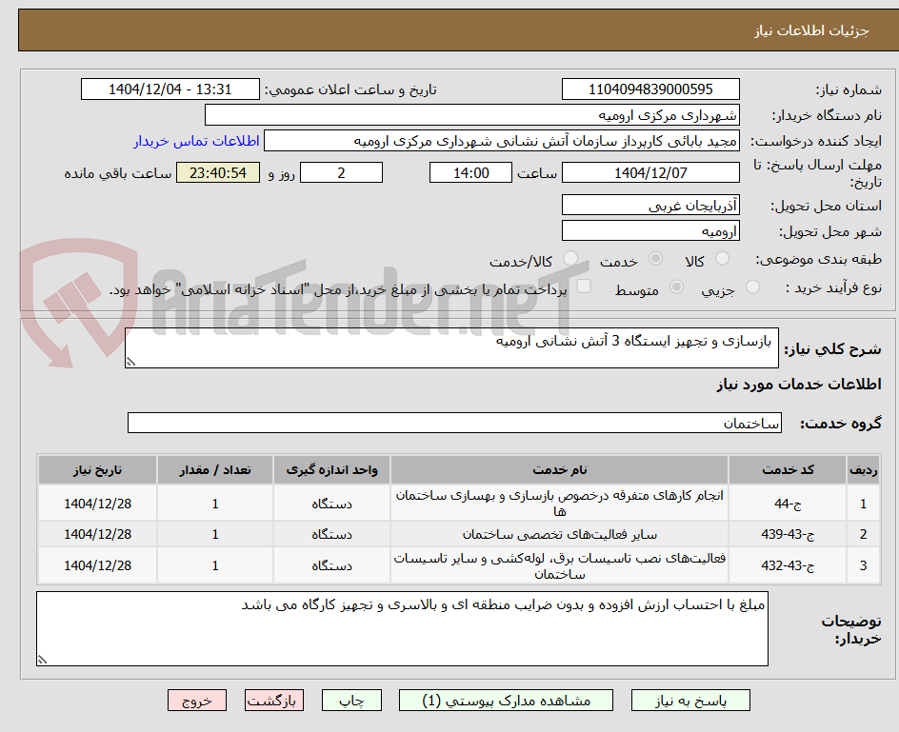Click service code ج-43-432 cell

tap(788, 565)
